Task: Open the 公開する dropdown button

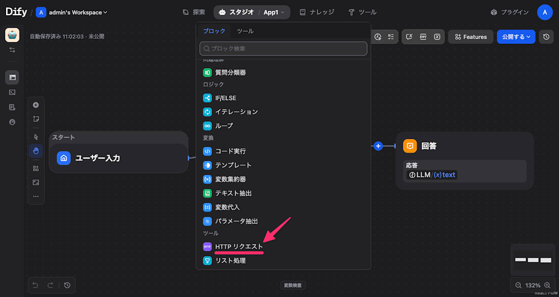Action: 516,37
